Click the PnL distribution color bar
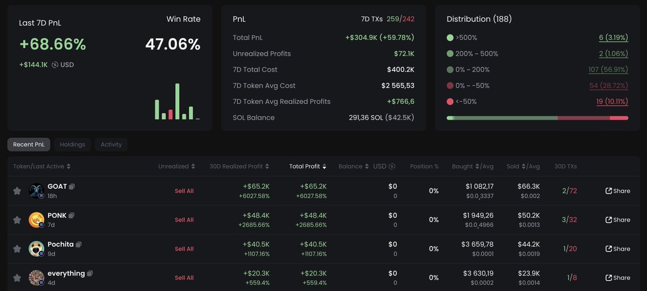The image size is (647, 291). point(537,118)
